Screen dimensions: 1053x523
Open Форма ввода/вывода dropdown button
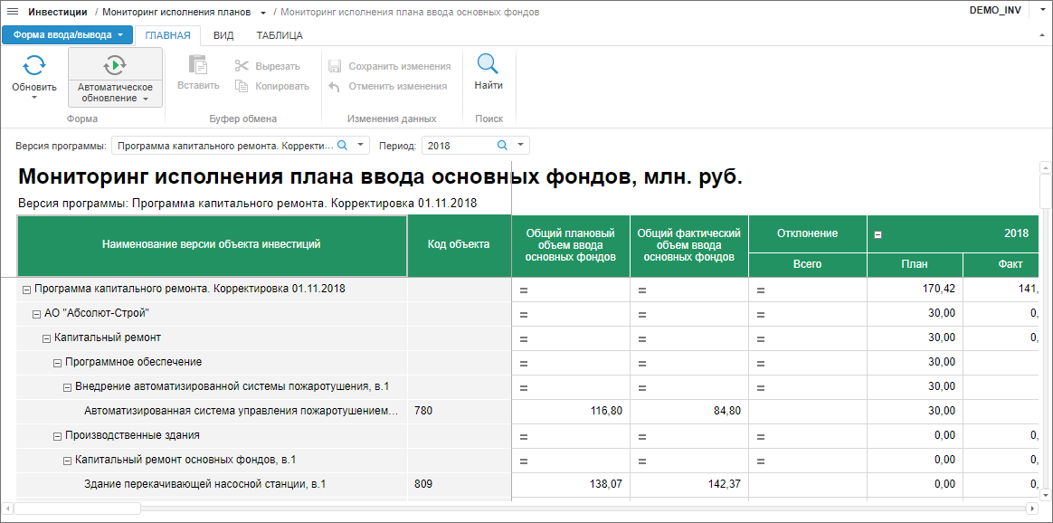pos(68,35)
